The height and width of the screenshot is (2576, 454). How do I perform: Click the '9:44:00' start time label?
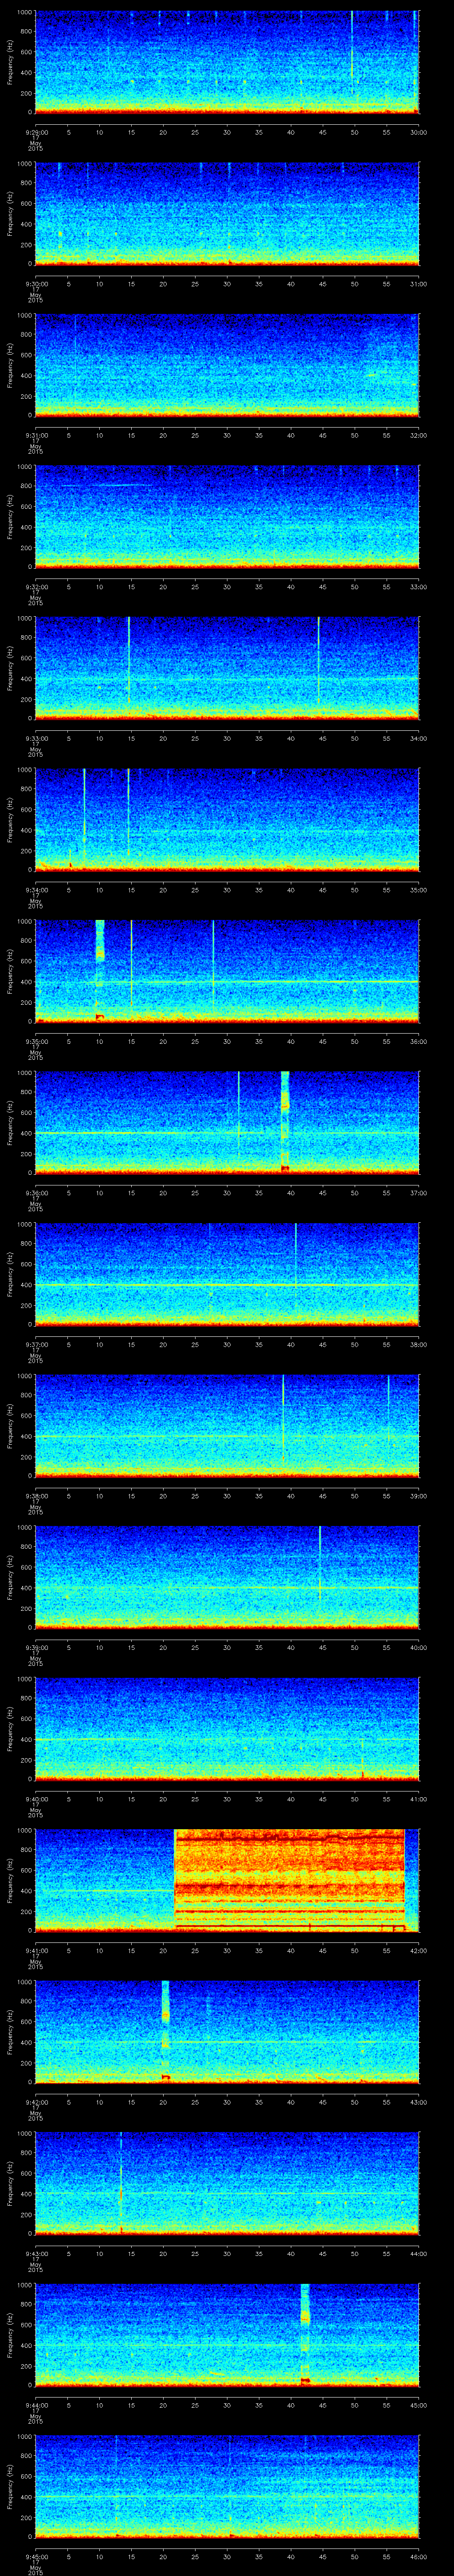tap(36, 2405)
